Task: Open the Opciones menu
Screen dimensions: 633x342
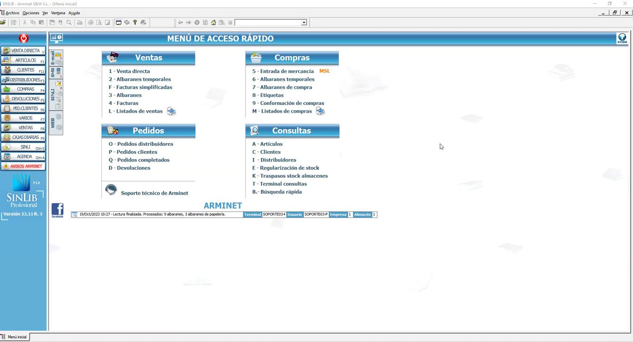Action: (x=31, y=13)
